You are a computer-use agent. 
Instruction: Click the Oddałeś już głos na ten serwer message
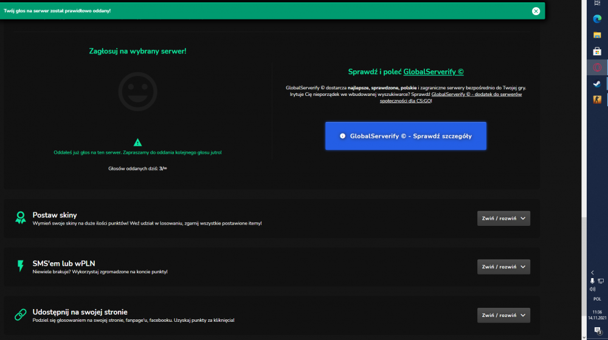[137, 152]
